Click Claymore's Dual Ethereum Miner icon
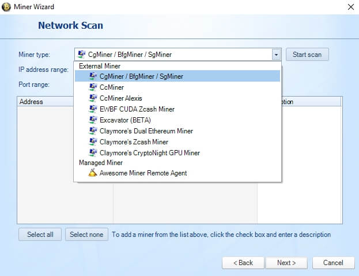Screen dimensions: 359x276 coord(93,131)
